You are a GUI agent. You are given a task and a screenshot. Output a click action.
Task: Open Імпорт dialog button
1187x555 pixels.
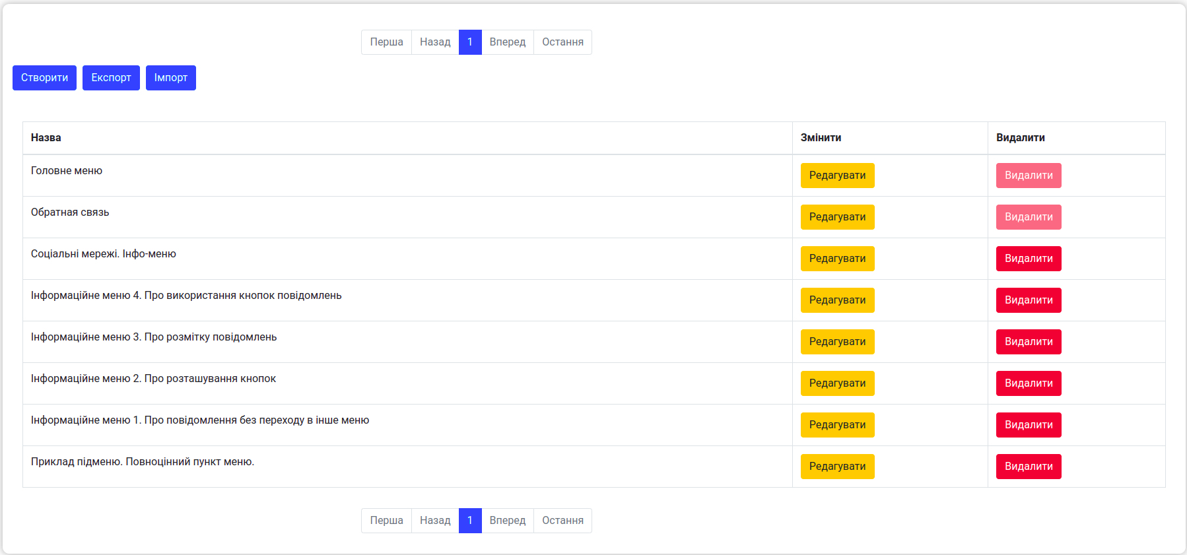point(170,78)
